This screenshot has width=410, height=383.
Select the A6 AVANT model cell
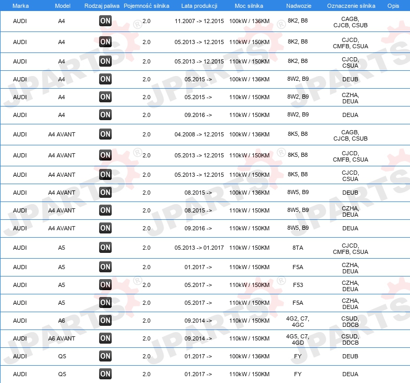[62, 338]
